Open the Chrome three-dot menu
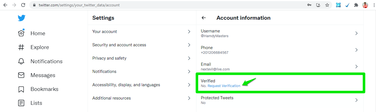This screenshot has width=376, height=112. pos(373,5)
